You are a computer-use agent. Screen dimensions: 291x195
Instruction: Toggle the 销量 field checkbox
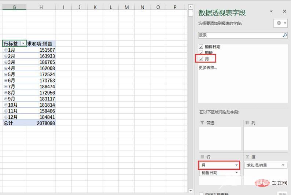pyautogui.click(x=201, y=53)
